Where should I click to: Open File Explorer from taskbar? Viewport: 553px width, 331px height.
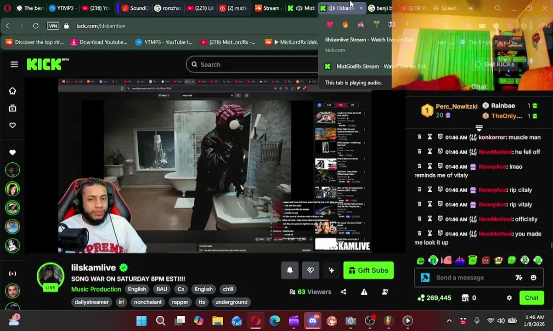(217, 320)
